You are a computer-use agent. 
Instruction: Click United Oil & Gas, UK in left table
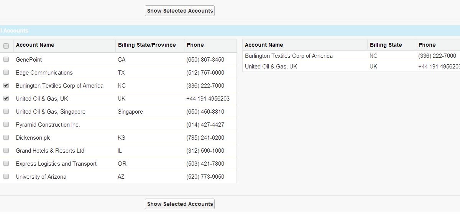click(x=42, y=99)
